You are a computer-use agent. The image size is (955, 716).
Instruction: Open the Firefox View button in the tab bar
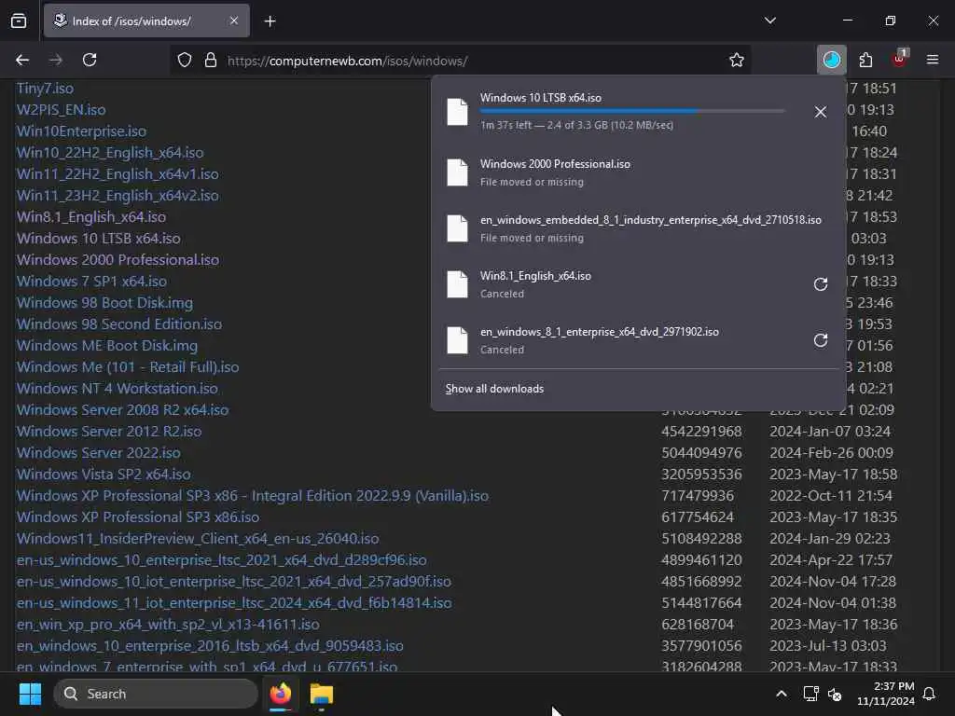click(19, 21)
